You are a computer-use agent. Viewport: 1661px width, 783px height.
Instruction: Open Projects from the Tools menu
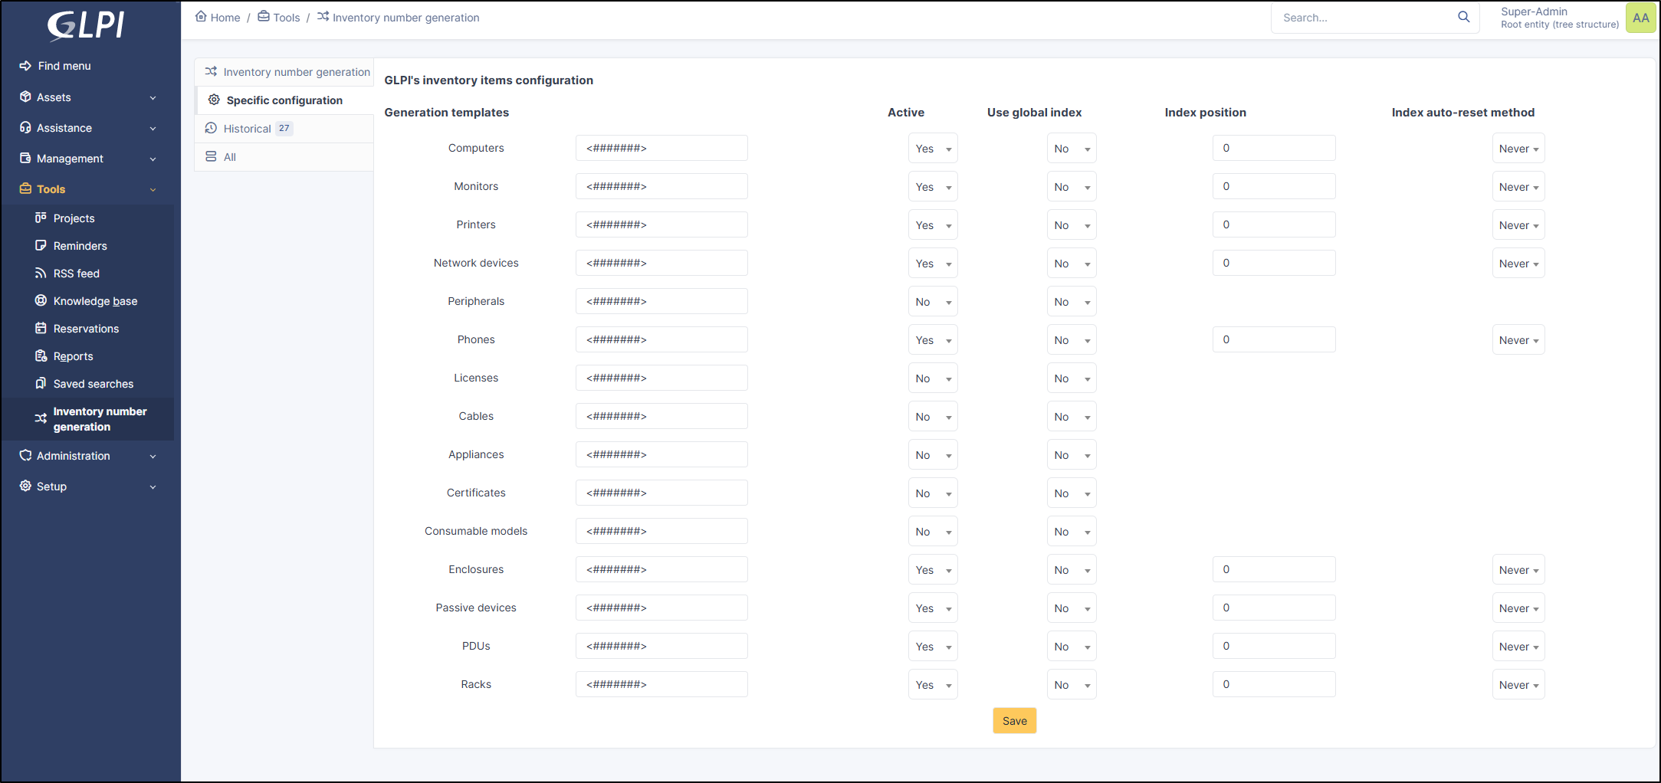tap(74, 218)
